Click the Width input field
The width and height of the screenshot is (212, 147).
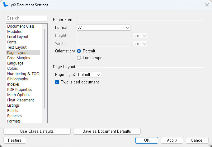pyautogui.click(x=104, y=44)
